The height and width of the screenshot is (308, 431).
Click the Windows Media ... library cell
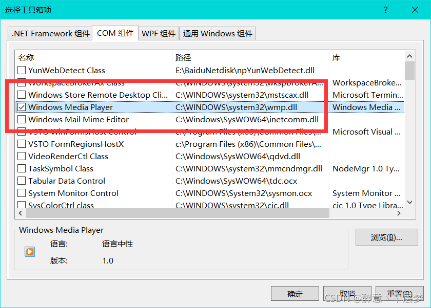tap(366, 107)
